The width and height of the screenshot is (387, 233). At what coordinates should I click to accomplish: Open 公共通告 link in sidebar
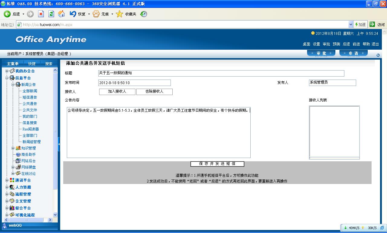point(30,104)
